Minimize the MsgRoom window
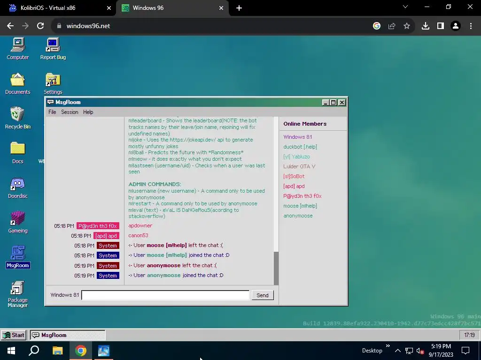The height and width of the screenshot is (360, 481). [326, 103]
